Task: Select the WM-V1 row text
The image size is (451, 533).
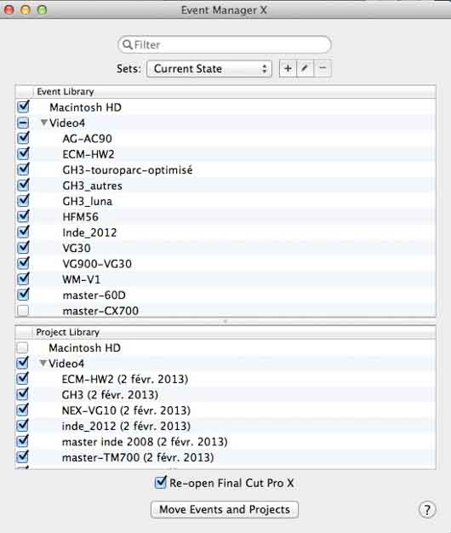Action: coord(82,279)
